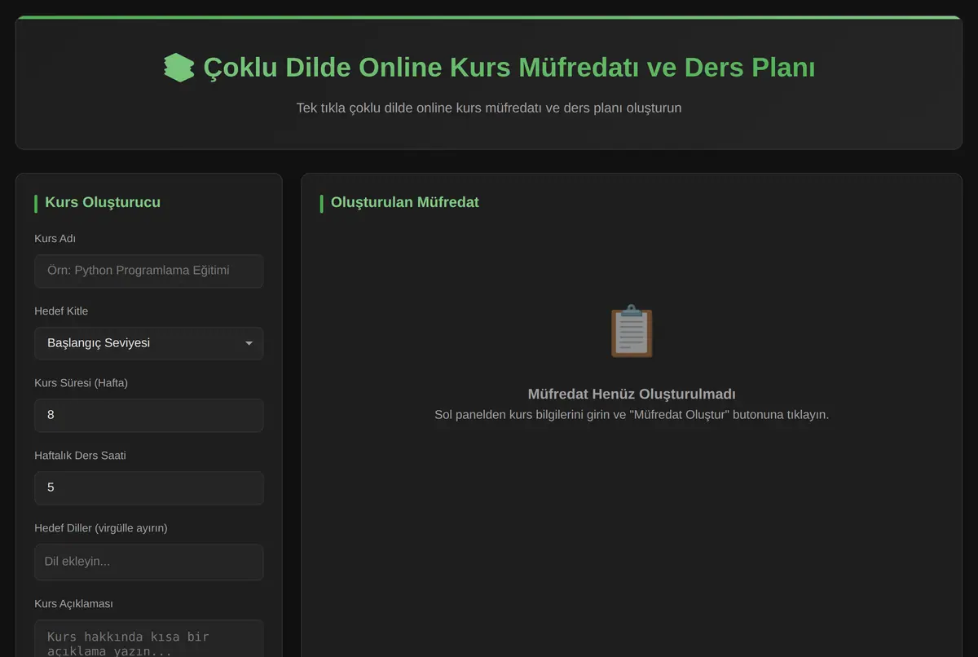Click the 'Hedef Kitle' label
Viewport: 978px width, 657px height.
pyautogui.click(x=61, y=311)
